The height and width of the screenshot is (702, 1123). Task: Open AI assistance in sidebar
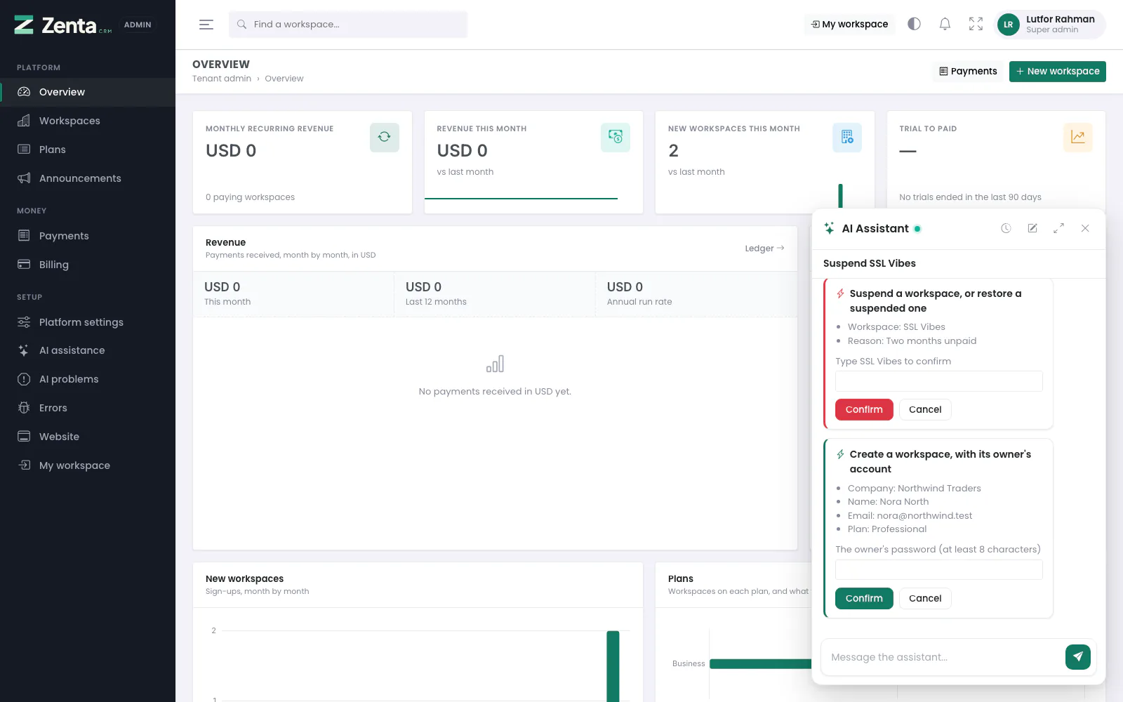pos(88,350)
